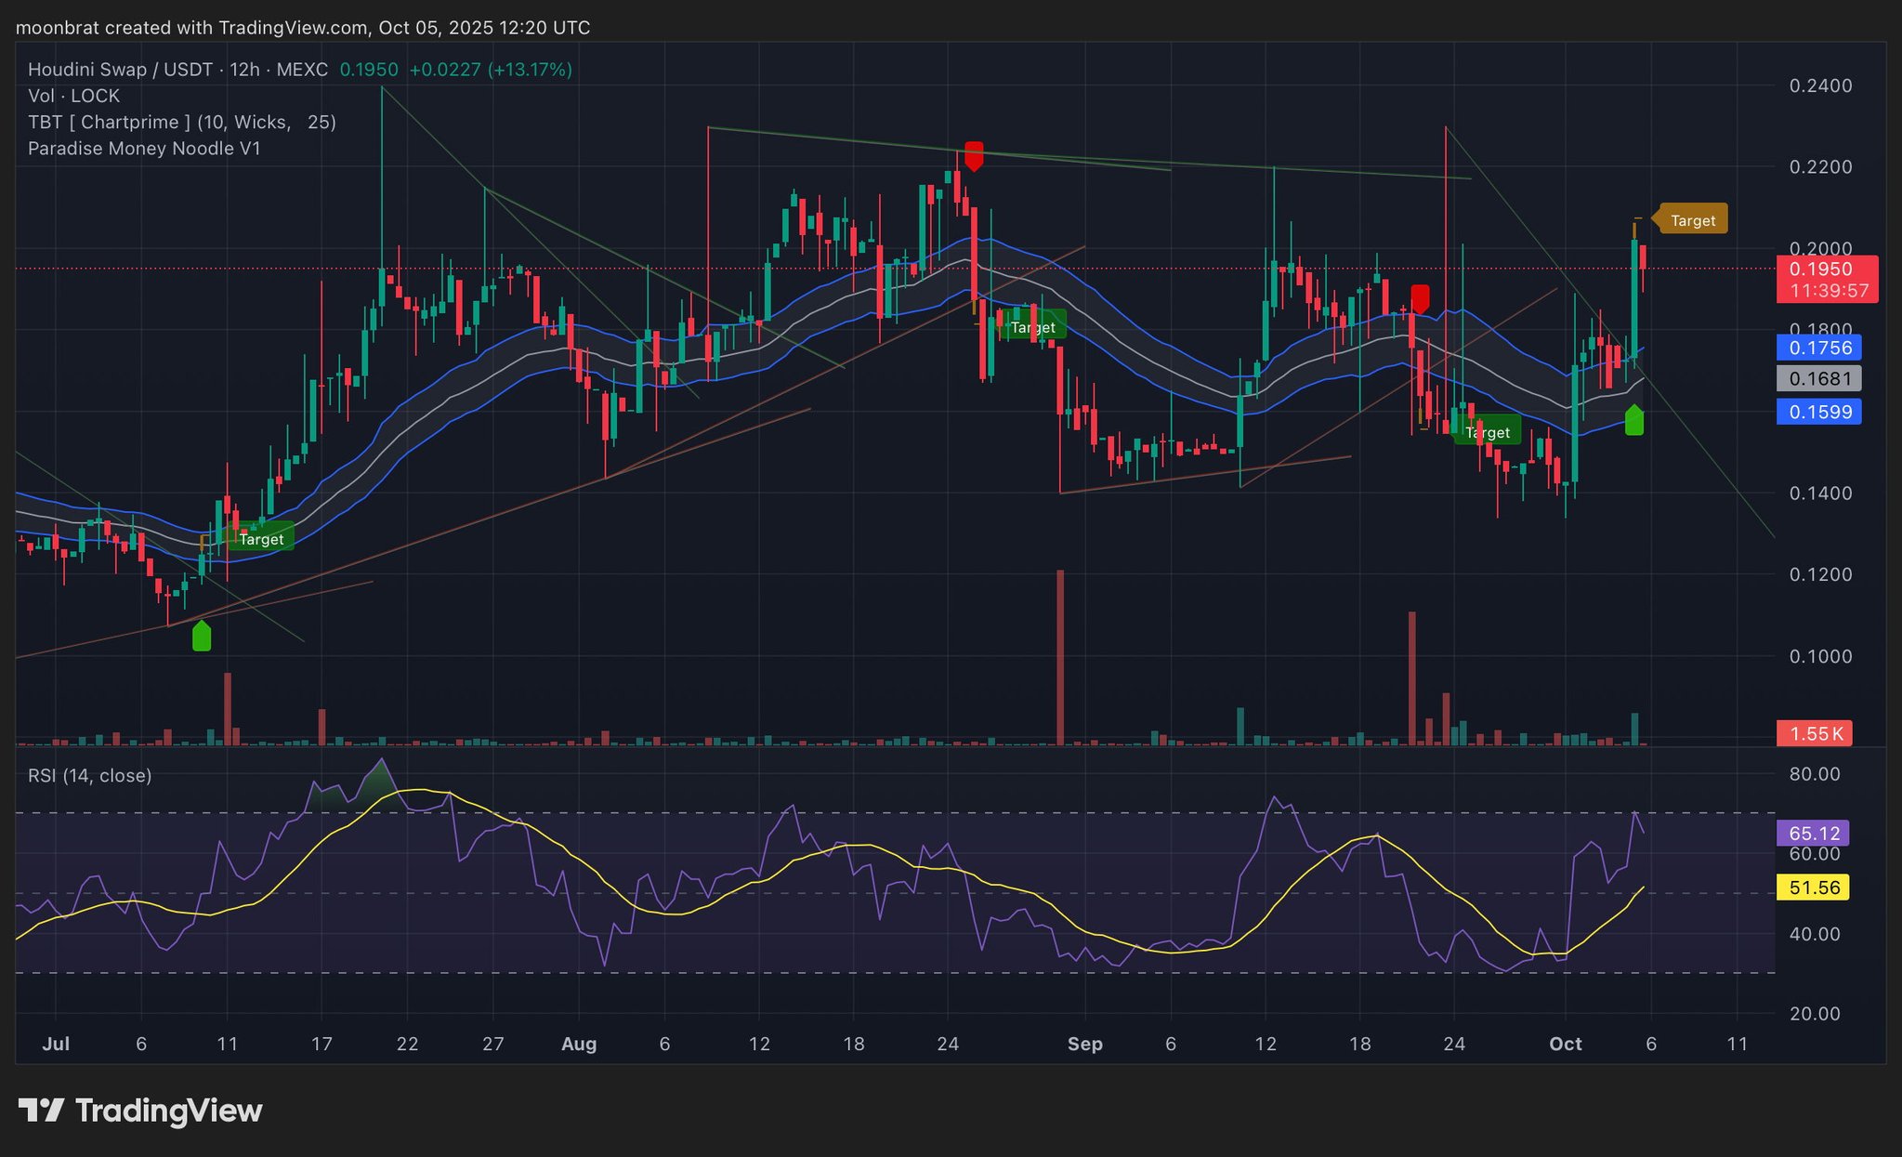This screenshot has height=1157, width=1902.
Task: Select the Vol · LOCK indicator legend
Action: pos(74,96)
